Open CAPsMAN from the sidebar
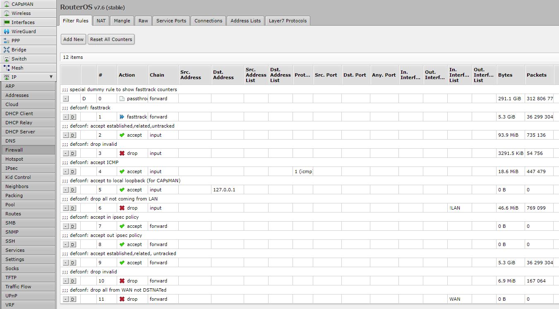This screenshot has width=559, height=309. (28, 4)
